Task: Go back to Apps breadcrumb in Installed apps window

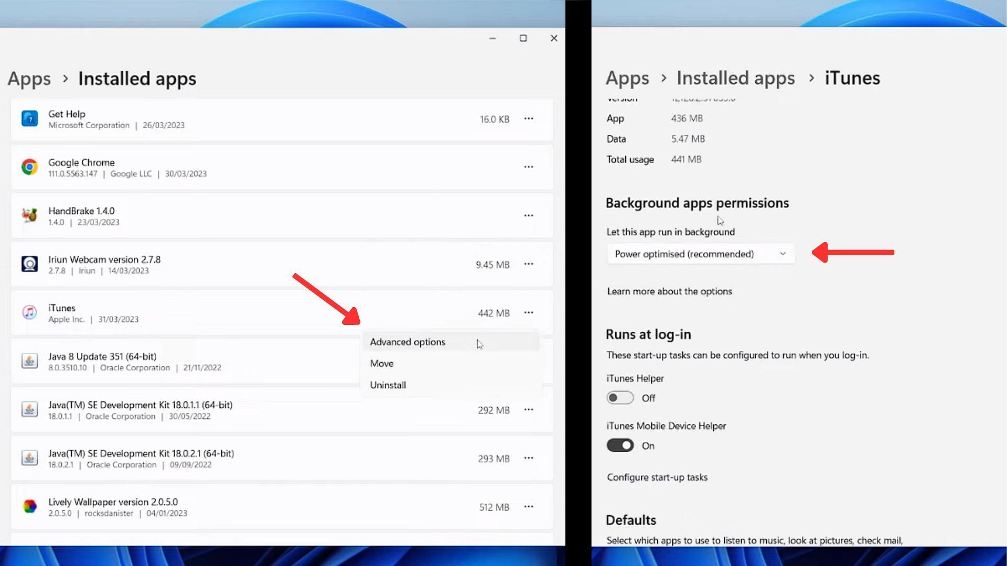Action: pyautogui.click(x=29, y=79)
